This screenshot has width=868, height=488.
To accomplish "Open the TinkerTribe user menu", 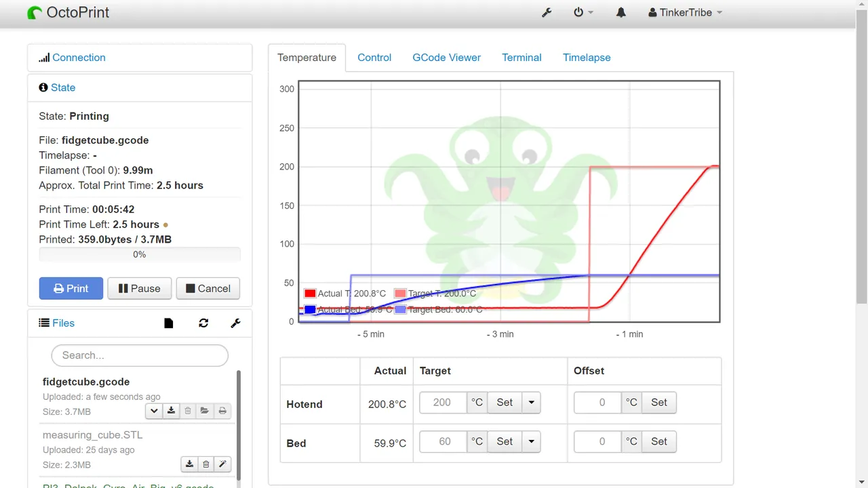I will (686, 12).
